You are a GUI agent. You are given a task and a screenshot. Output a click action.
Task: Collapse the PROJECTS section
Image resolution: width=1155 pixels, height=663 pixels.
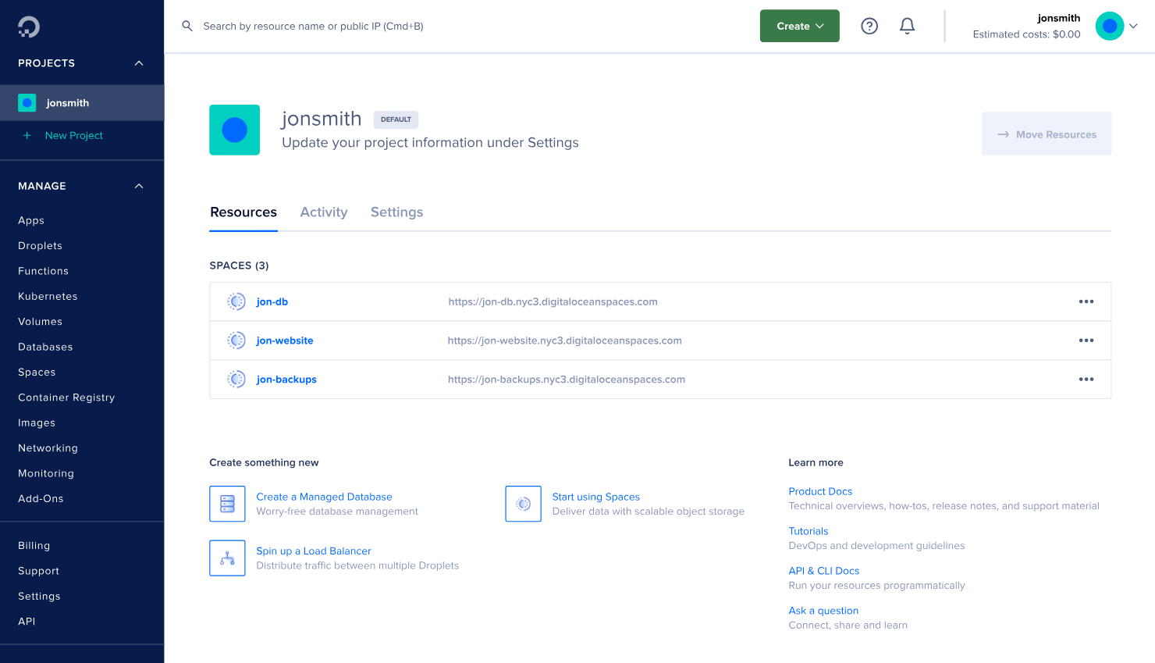coord(139,63)
